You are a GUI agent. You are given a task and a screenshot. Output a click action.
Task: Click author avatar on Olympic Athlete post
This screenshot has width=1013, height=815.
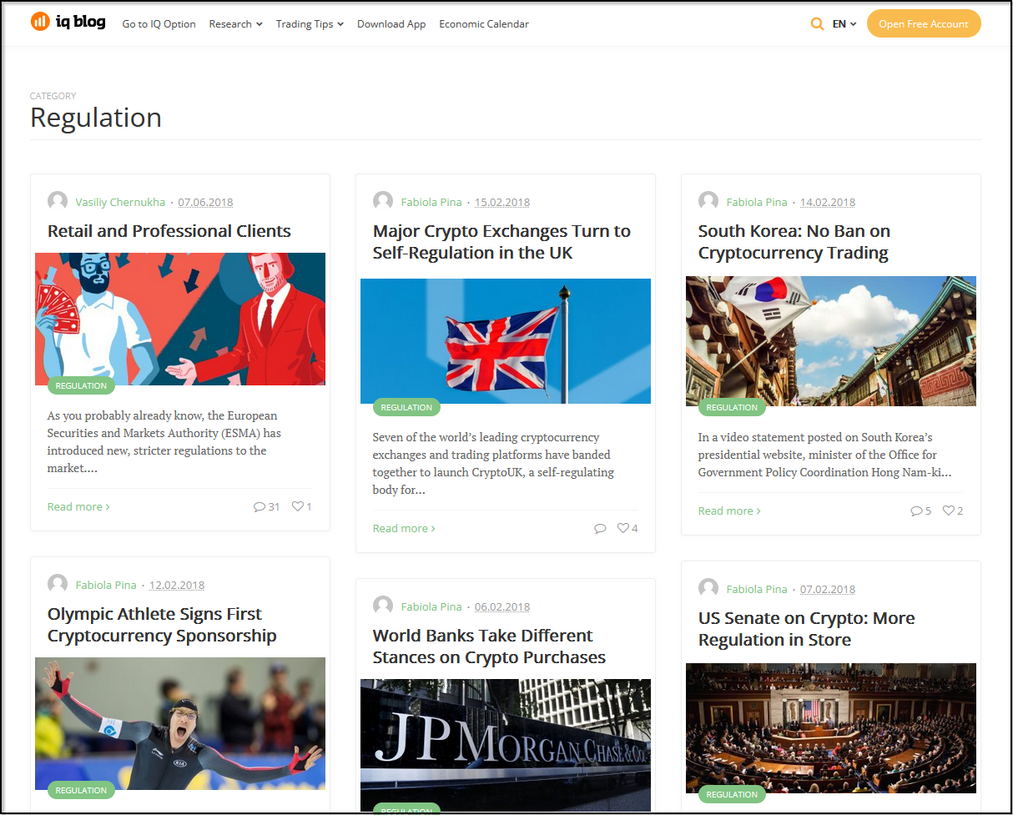coord(58,584)
